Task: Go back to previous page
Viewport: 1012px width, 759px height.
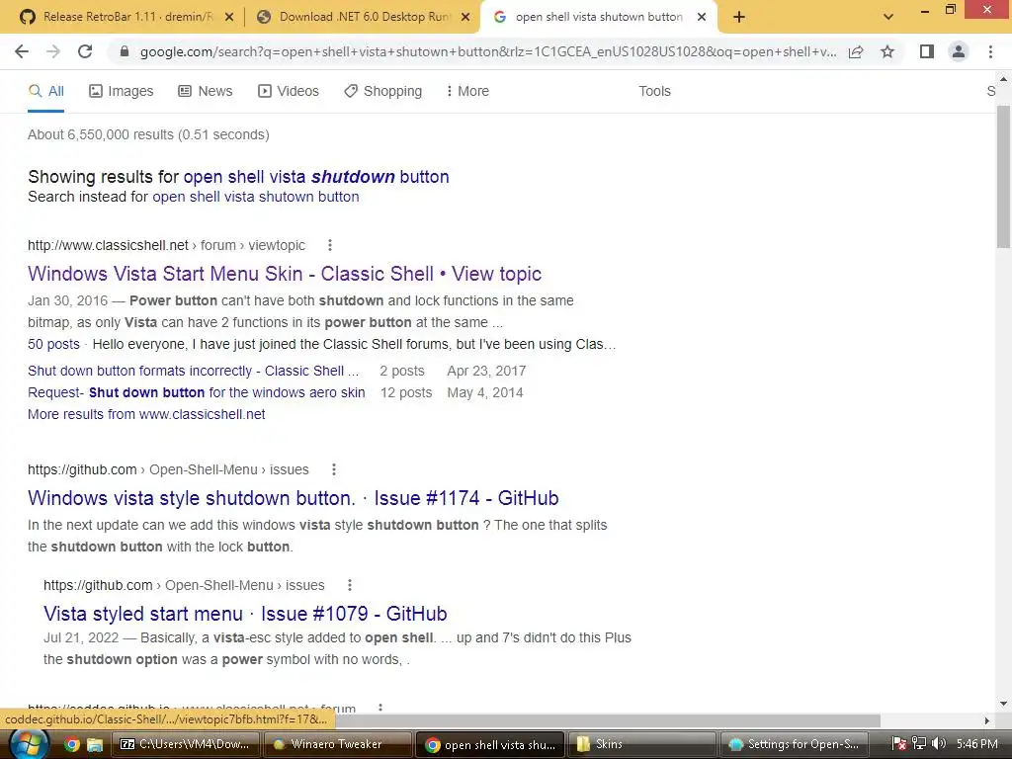Action: 22,51
